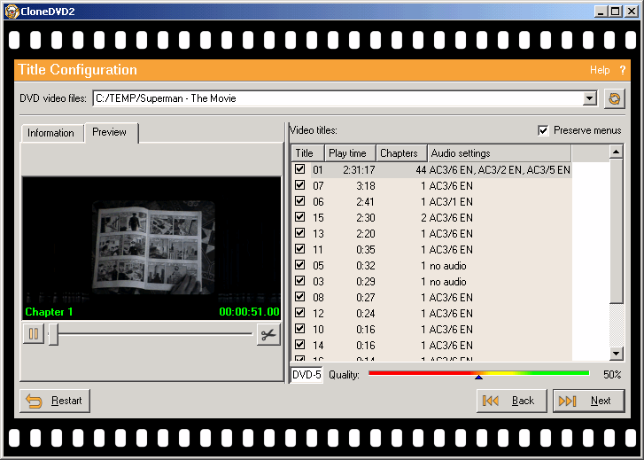Viewport: 644px width, 460px height.
Task: Uncheck title 14 checkbox
Action: click(299, 345)
